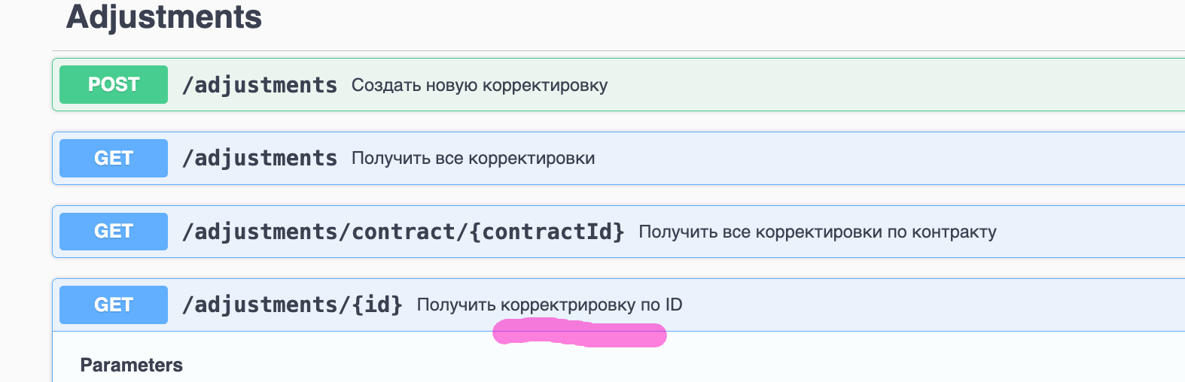This screenshot has height=382, width=1185.
Task: Click the pink highlight mark
Action: (580, 334)
